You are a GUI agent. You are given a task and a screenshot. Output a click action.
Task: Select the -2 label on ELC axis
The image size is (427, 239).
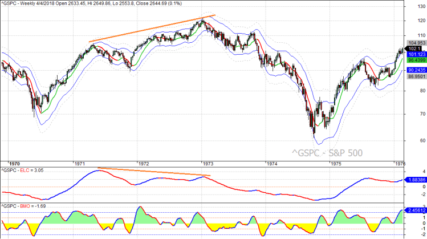tap(423, 195)
